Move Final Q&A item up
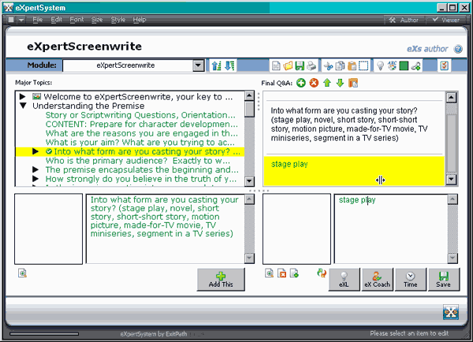 click(327, 83)
